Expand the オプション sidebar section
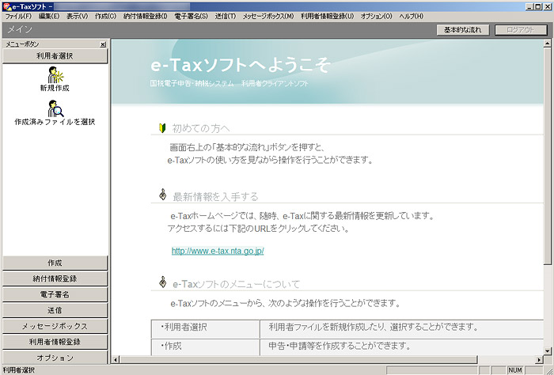The image size is (554, 375). [55, 358]
